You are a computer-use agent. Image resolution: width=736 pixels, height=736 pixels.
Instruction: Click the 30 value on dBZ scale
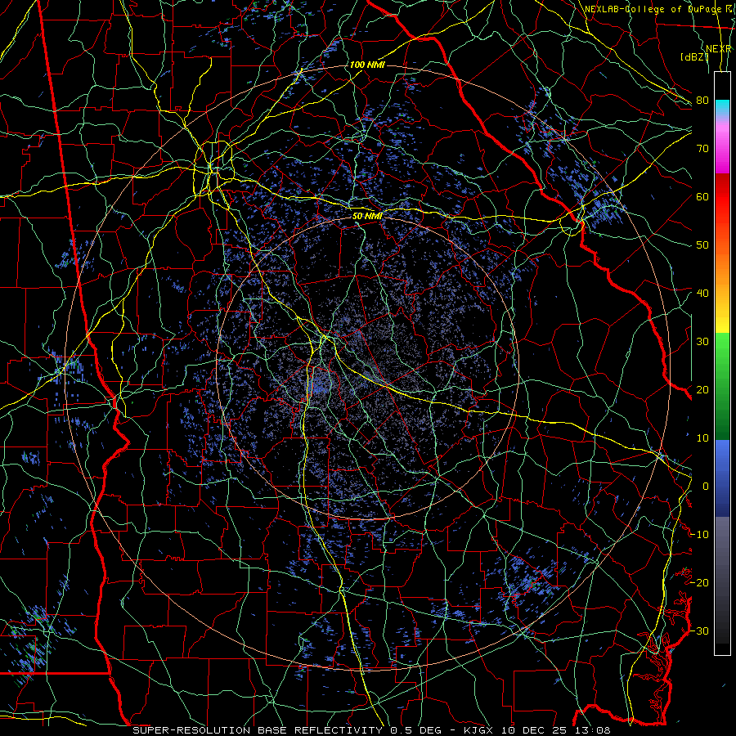coord(702,341)
